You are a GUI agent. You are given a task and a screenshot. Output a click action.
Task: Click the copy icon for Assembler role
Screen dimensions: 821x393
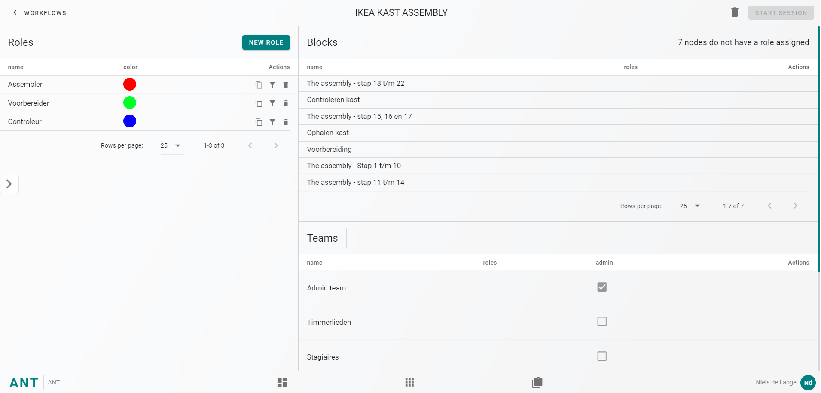click(x=259, y=85)
